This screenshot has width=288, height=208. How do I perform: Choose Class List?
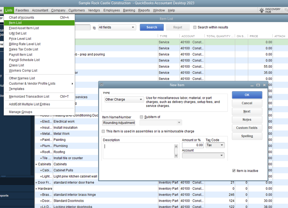coord(39,65)
